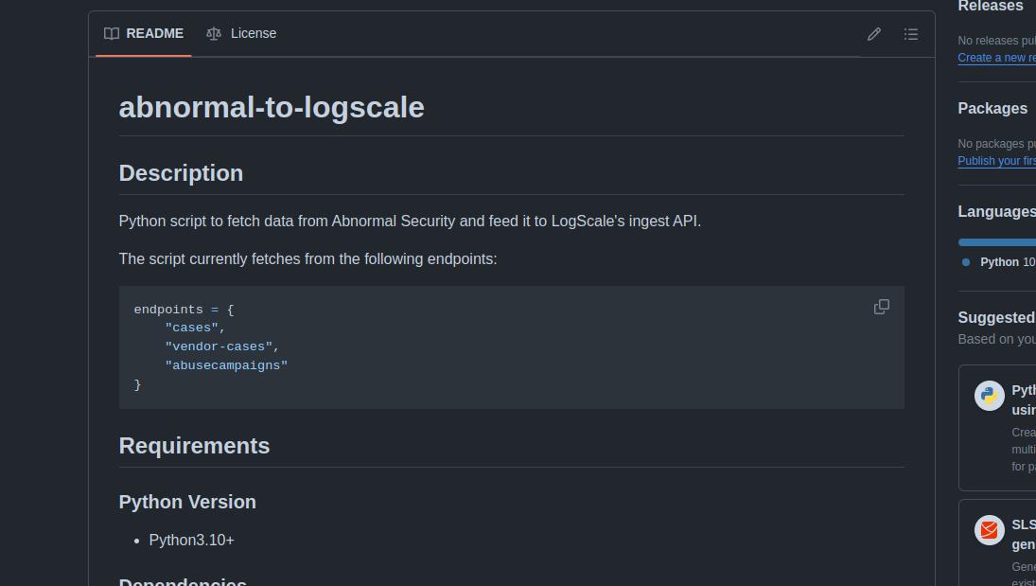Screen dimensions: 1036x586
Task: Click the book icon beside README
Action: click(x=112, y=34)
